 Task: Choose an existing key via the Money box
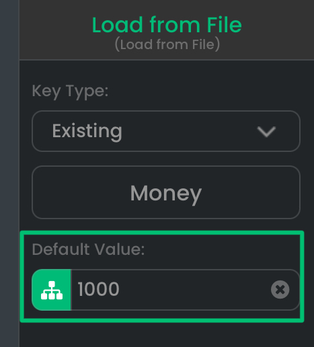point(166,192)
